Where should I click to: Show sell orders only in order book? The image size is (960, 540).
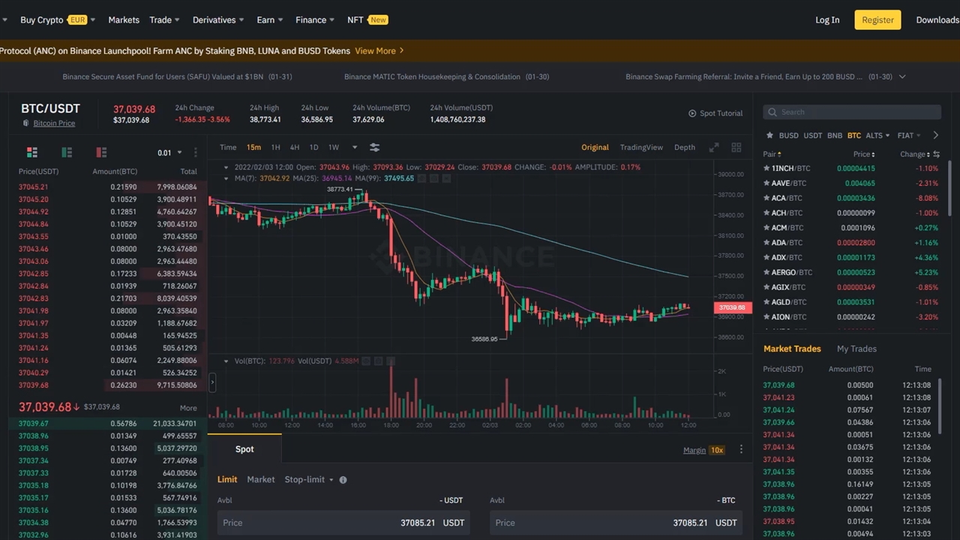tap(101, 152)
